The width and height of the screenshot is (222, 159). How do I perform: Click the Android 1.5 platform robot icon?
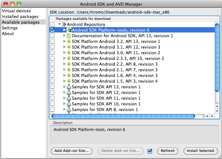(x=69, y=81)
